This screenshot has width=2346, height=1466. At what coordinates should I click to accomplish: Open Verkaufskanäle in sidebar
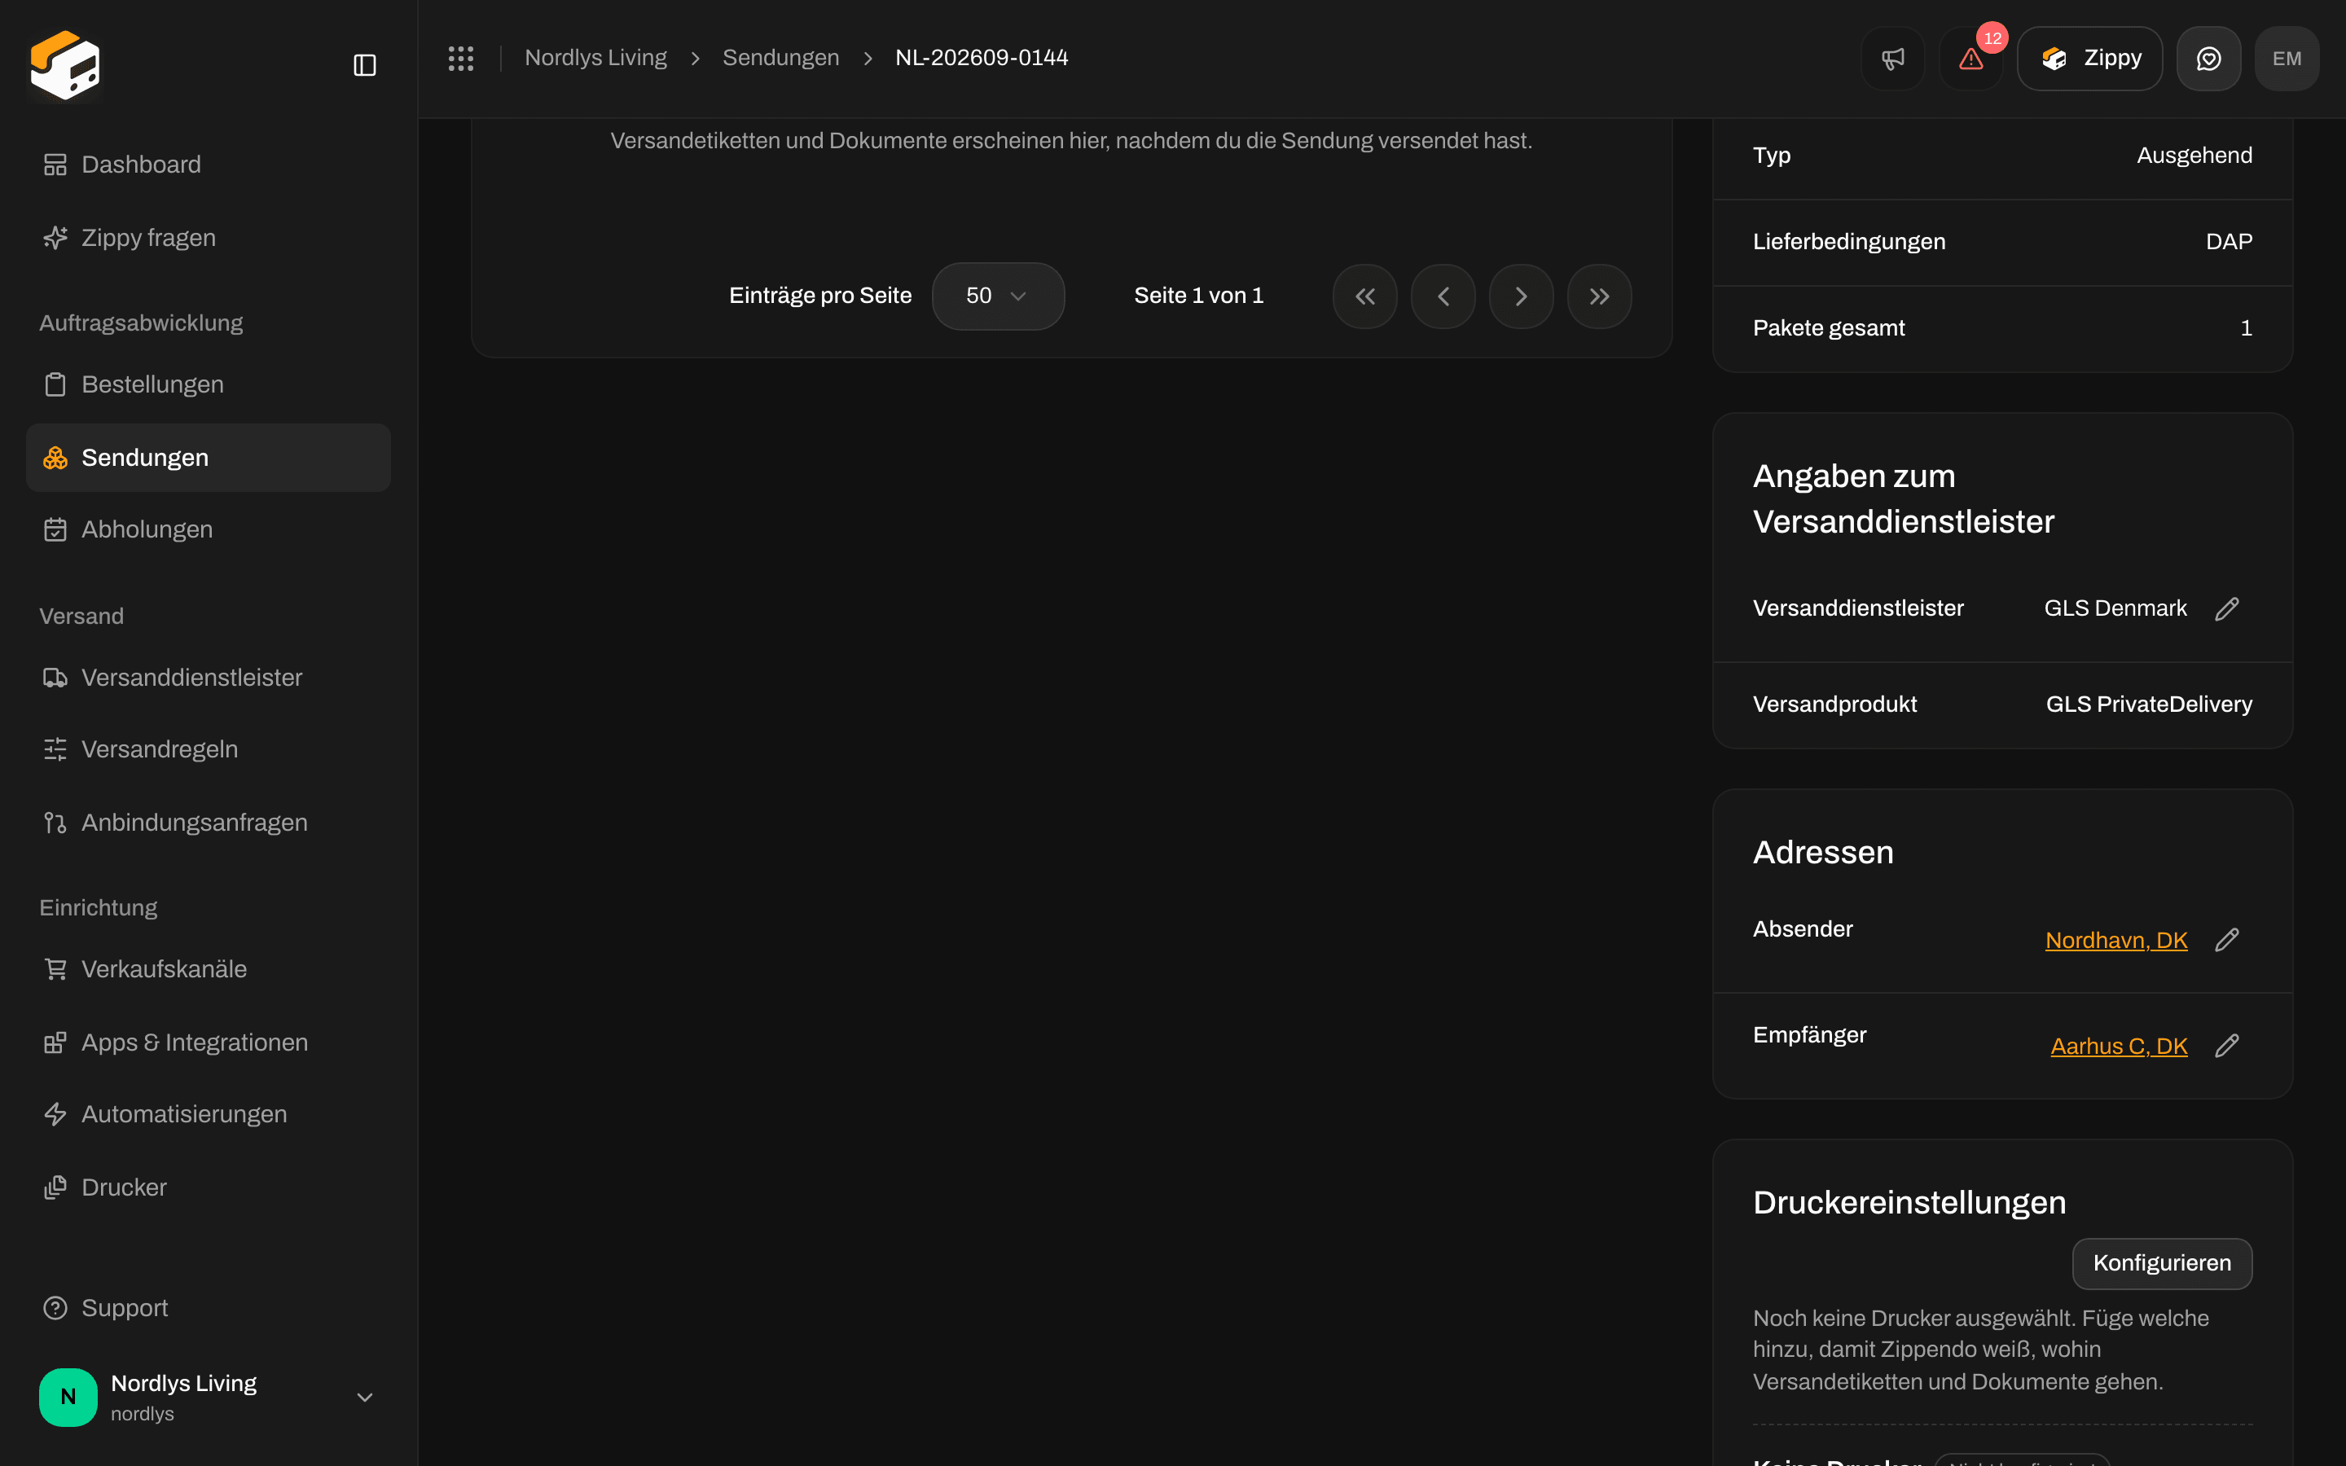pyautogui.click(x=209, y=968)
